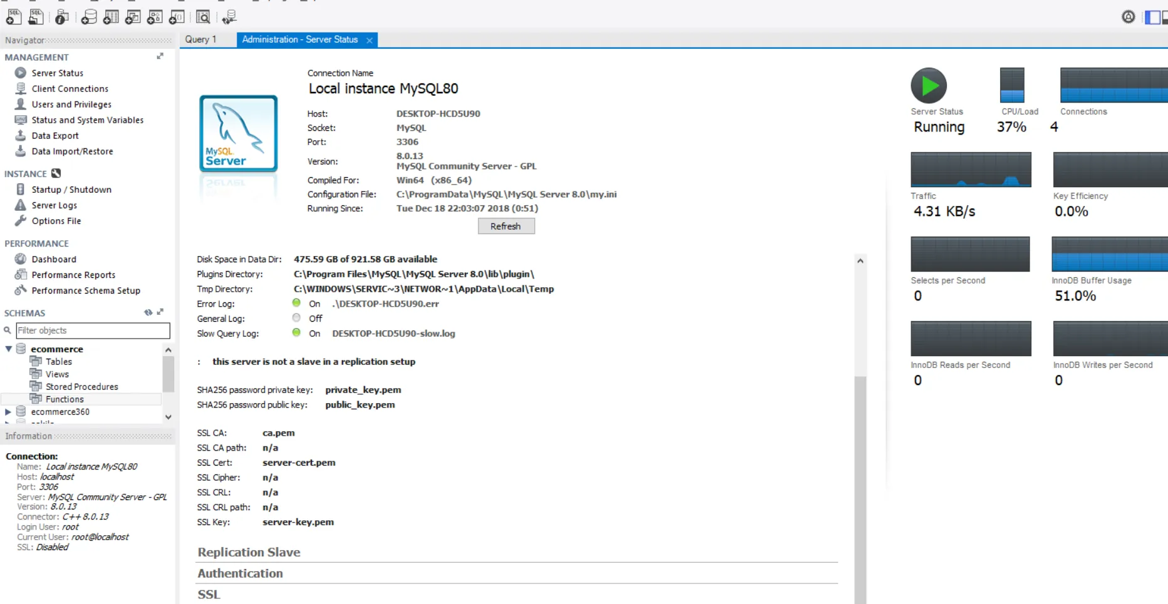
Task: Collapse the ecommerce schema tree
Action: coord(9,349)
